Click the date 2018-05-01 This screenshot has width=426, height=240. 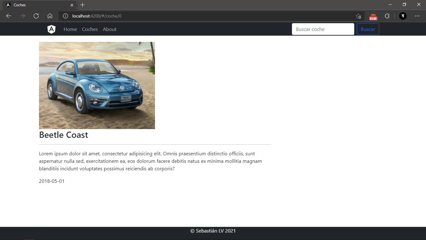52,181
